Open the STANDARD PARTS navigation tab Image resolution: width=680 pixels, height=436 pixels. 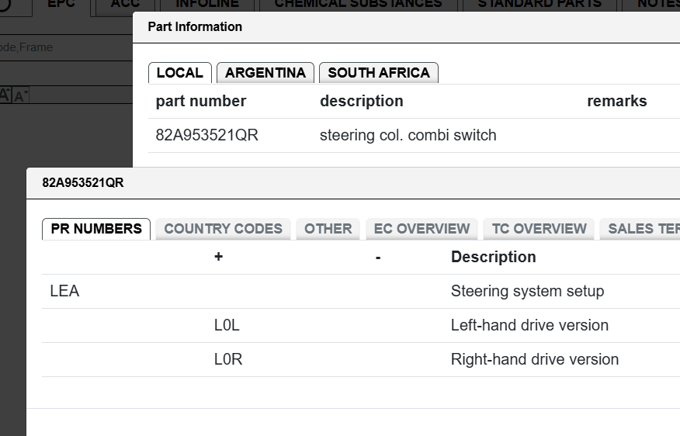coord(539,5)
